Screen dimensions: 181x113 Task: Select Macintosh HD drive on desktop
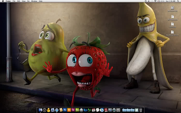point(172,9)
